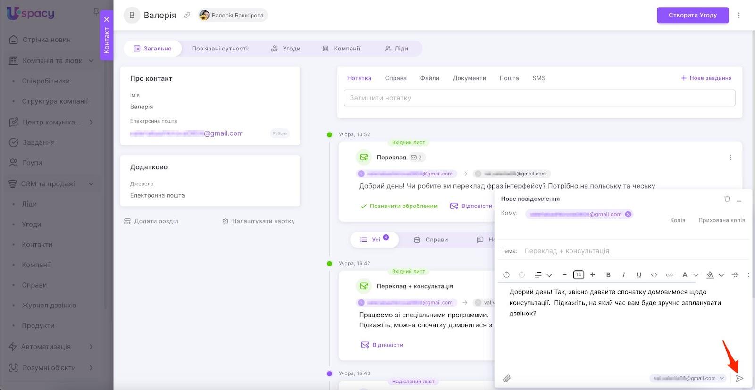
Task: Close the Контакт side panel
Action: (x=107, y=19)
